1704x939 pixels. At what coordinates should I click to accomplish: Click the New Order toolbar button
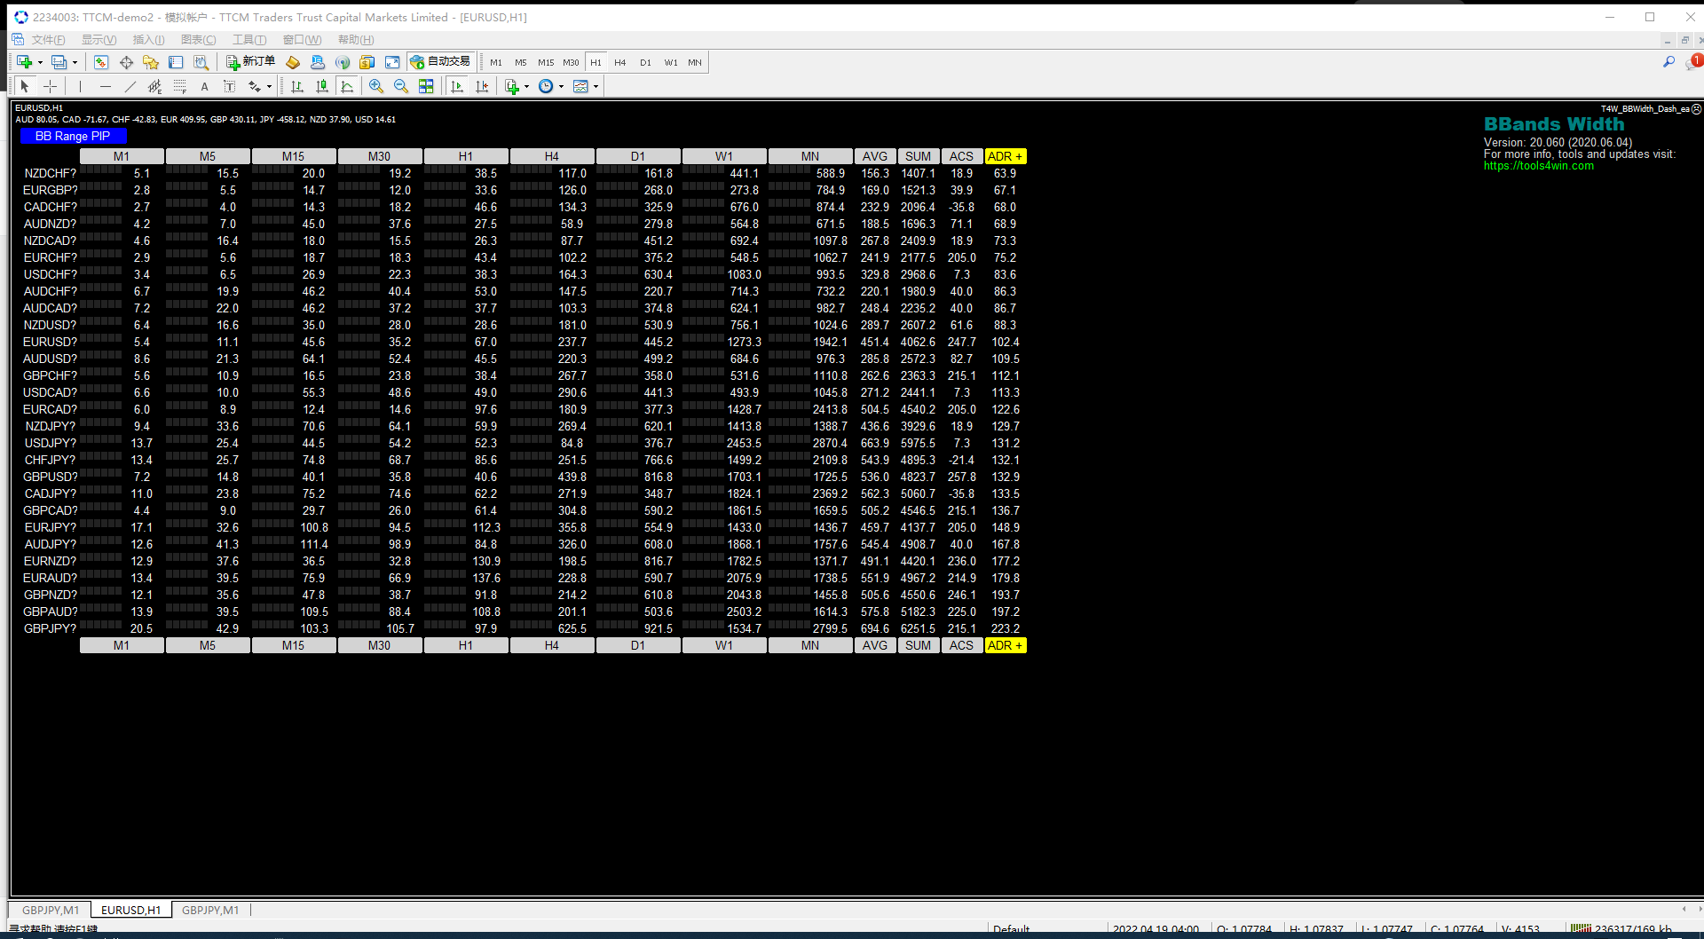pos(250,62)
